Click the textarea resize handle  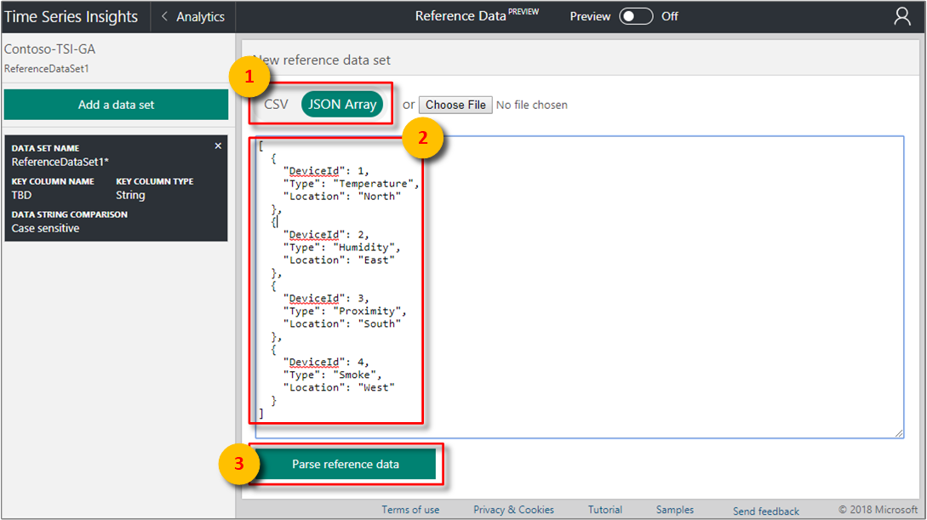[x=900, y=433]
